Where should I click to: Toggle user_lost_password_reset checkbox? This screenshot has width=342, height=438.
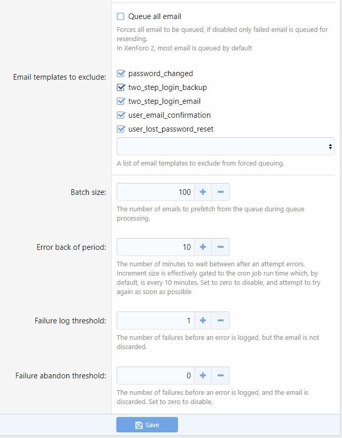[x=121, y=129]
